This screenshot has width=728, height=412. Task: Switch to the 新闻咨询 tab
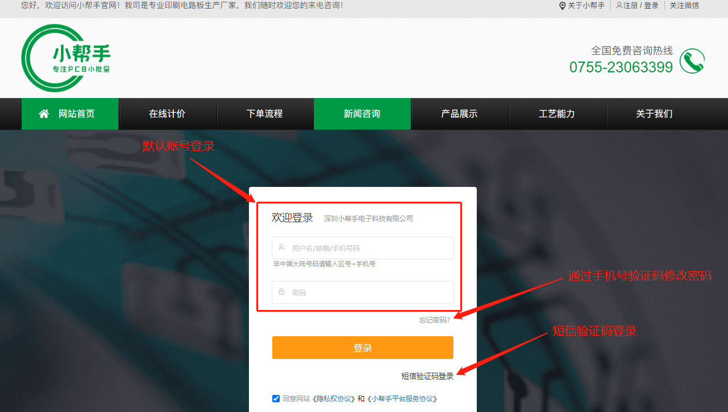click(362, 113)
